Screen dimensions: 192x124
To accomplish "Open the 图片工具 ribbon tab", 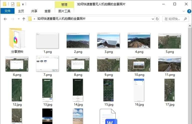I will click(x=64, y=11).
